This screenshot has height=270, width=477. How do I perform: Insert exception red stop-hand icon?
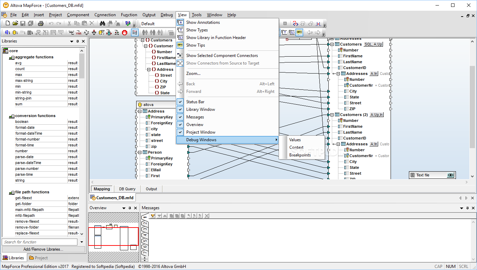tap(124, 32)
